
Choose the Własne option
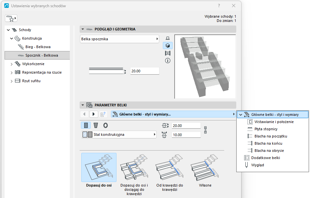coord(205,170)
